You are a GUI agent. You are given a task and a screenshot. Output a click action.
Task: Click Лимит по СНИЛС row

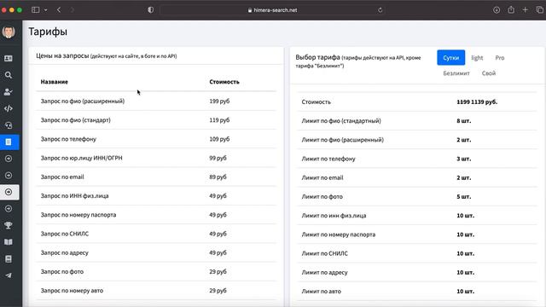417,253
